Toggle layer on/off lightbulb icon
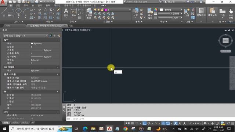 [95, 10]
